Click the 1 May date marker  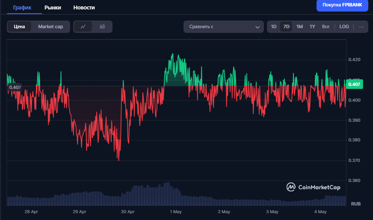click(176, 211)
